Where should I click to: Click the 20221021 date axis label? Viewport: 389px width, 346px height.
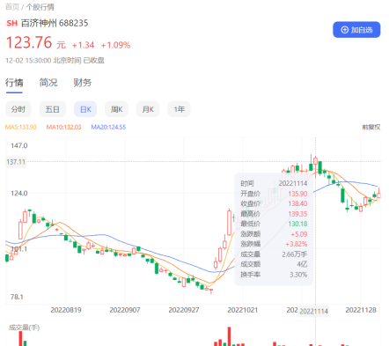click(x=243, y=310)
